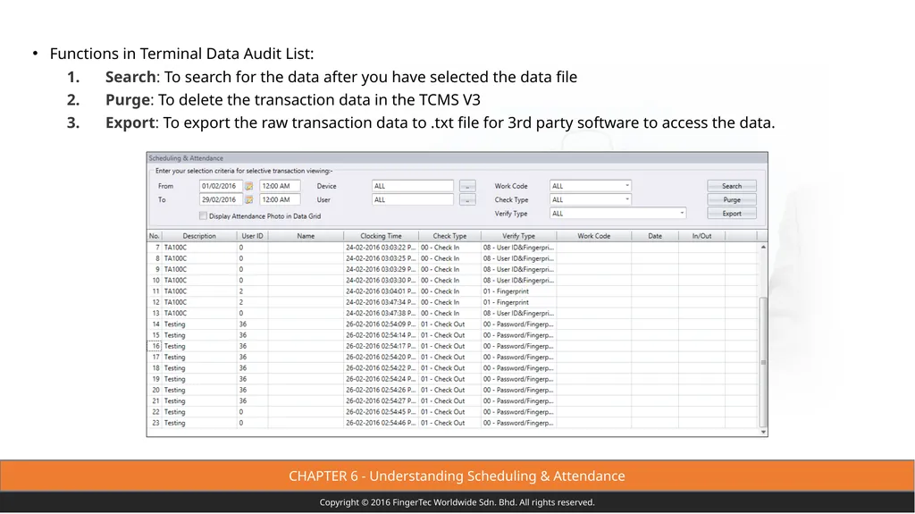Open the From date calendar picker icon
Viewport: 915px width, 514px height.
(248, 186)
